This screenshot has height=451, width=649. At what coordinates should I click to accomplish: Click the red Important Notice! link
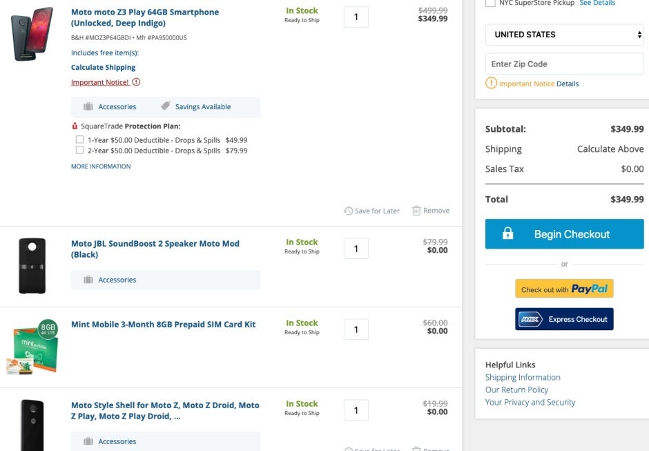(99, 82)
